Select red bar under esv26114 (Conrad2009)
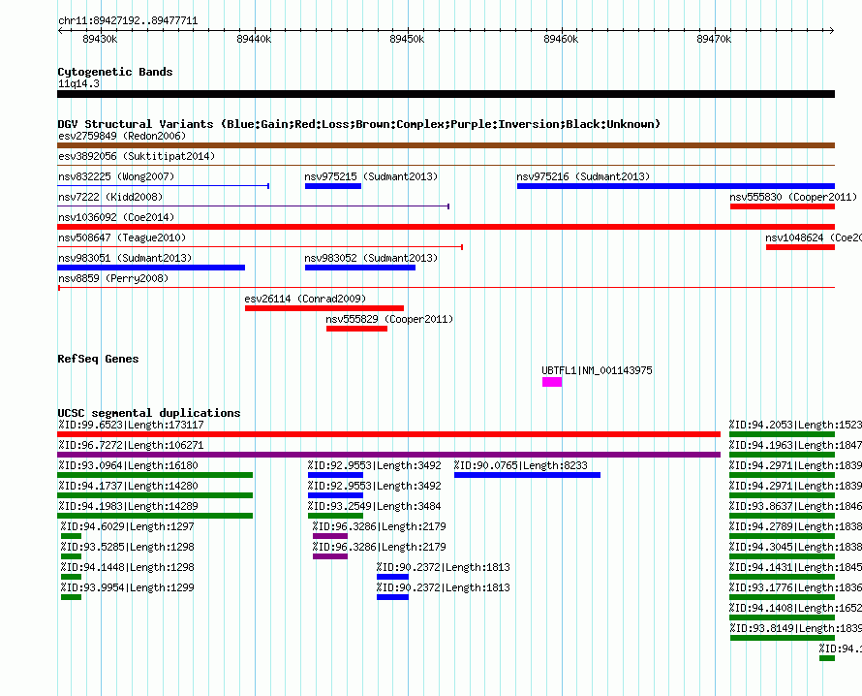The image size is (862, 696). (324, 308)
